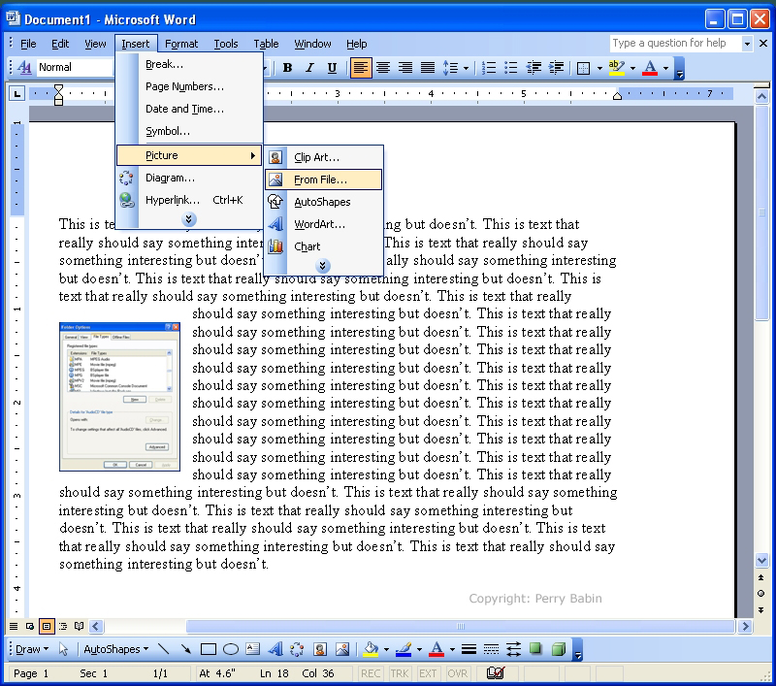Click the 'Type a question for help' box

tap(676, 43)
